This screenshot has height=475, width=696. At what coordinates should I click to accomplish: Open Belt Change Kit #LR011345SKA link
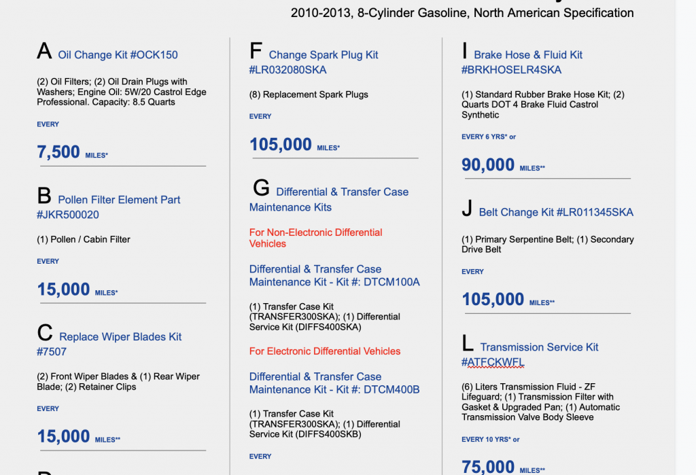click(x=556, y=212)
